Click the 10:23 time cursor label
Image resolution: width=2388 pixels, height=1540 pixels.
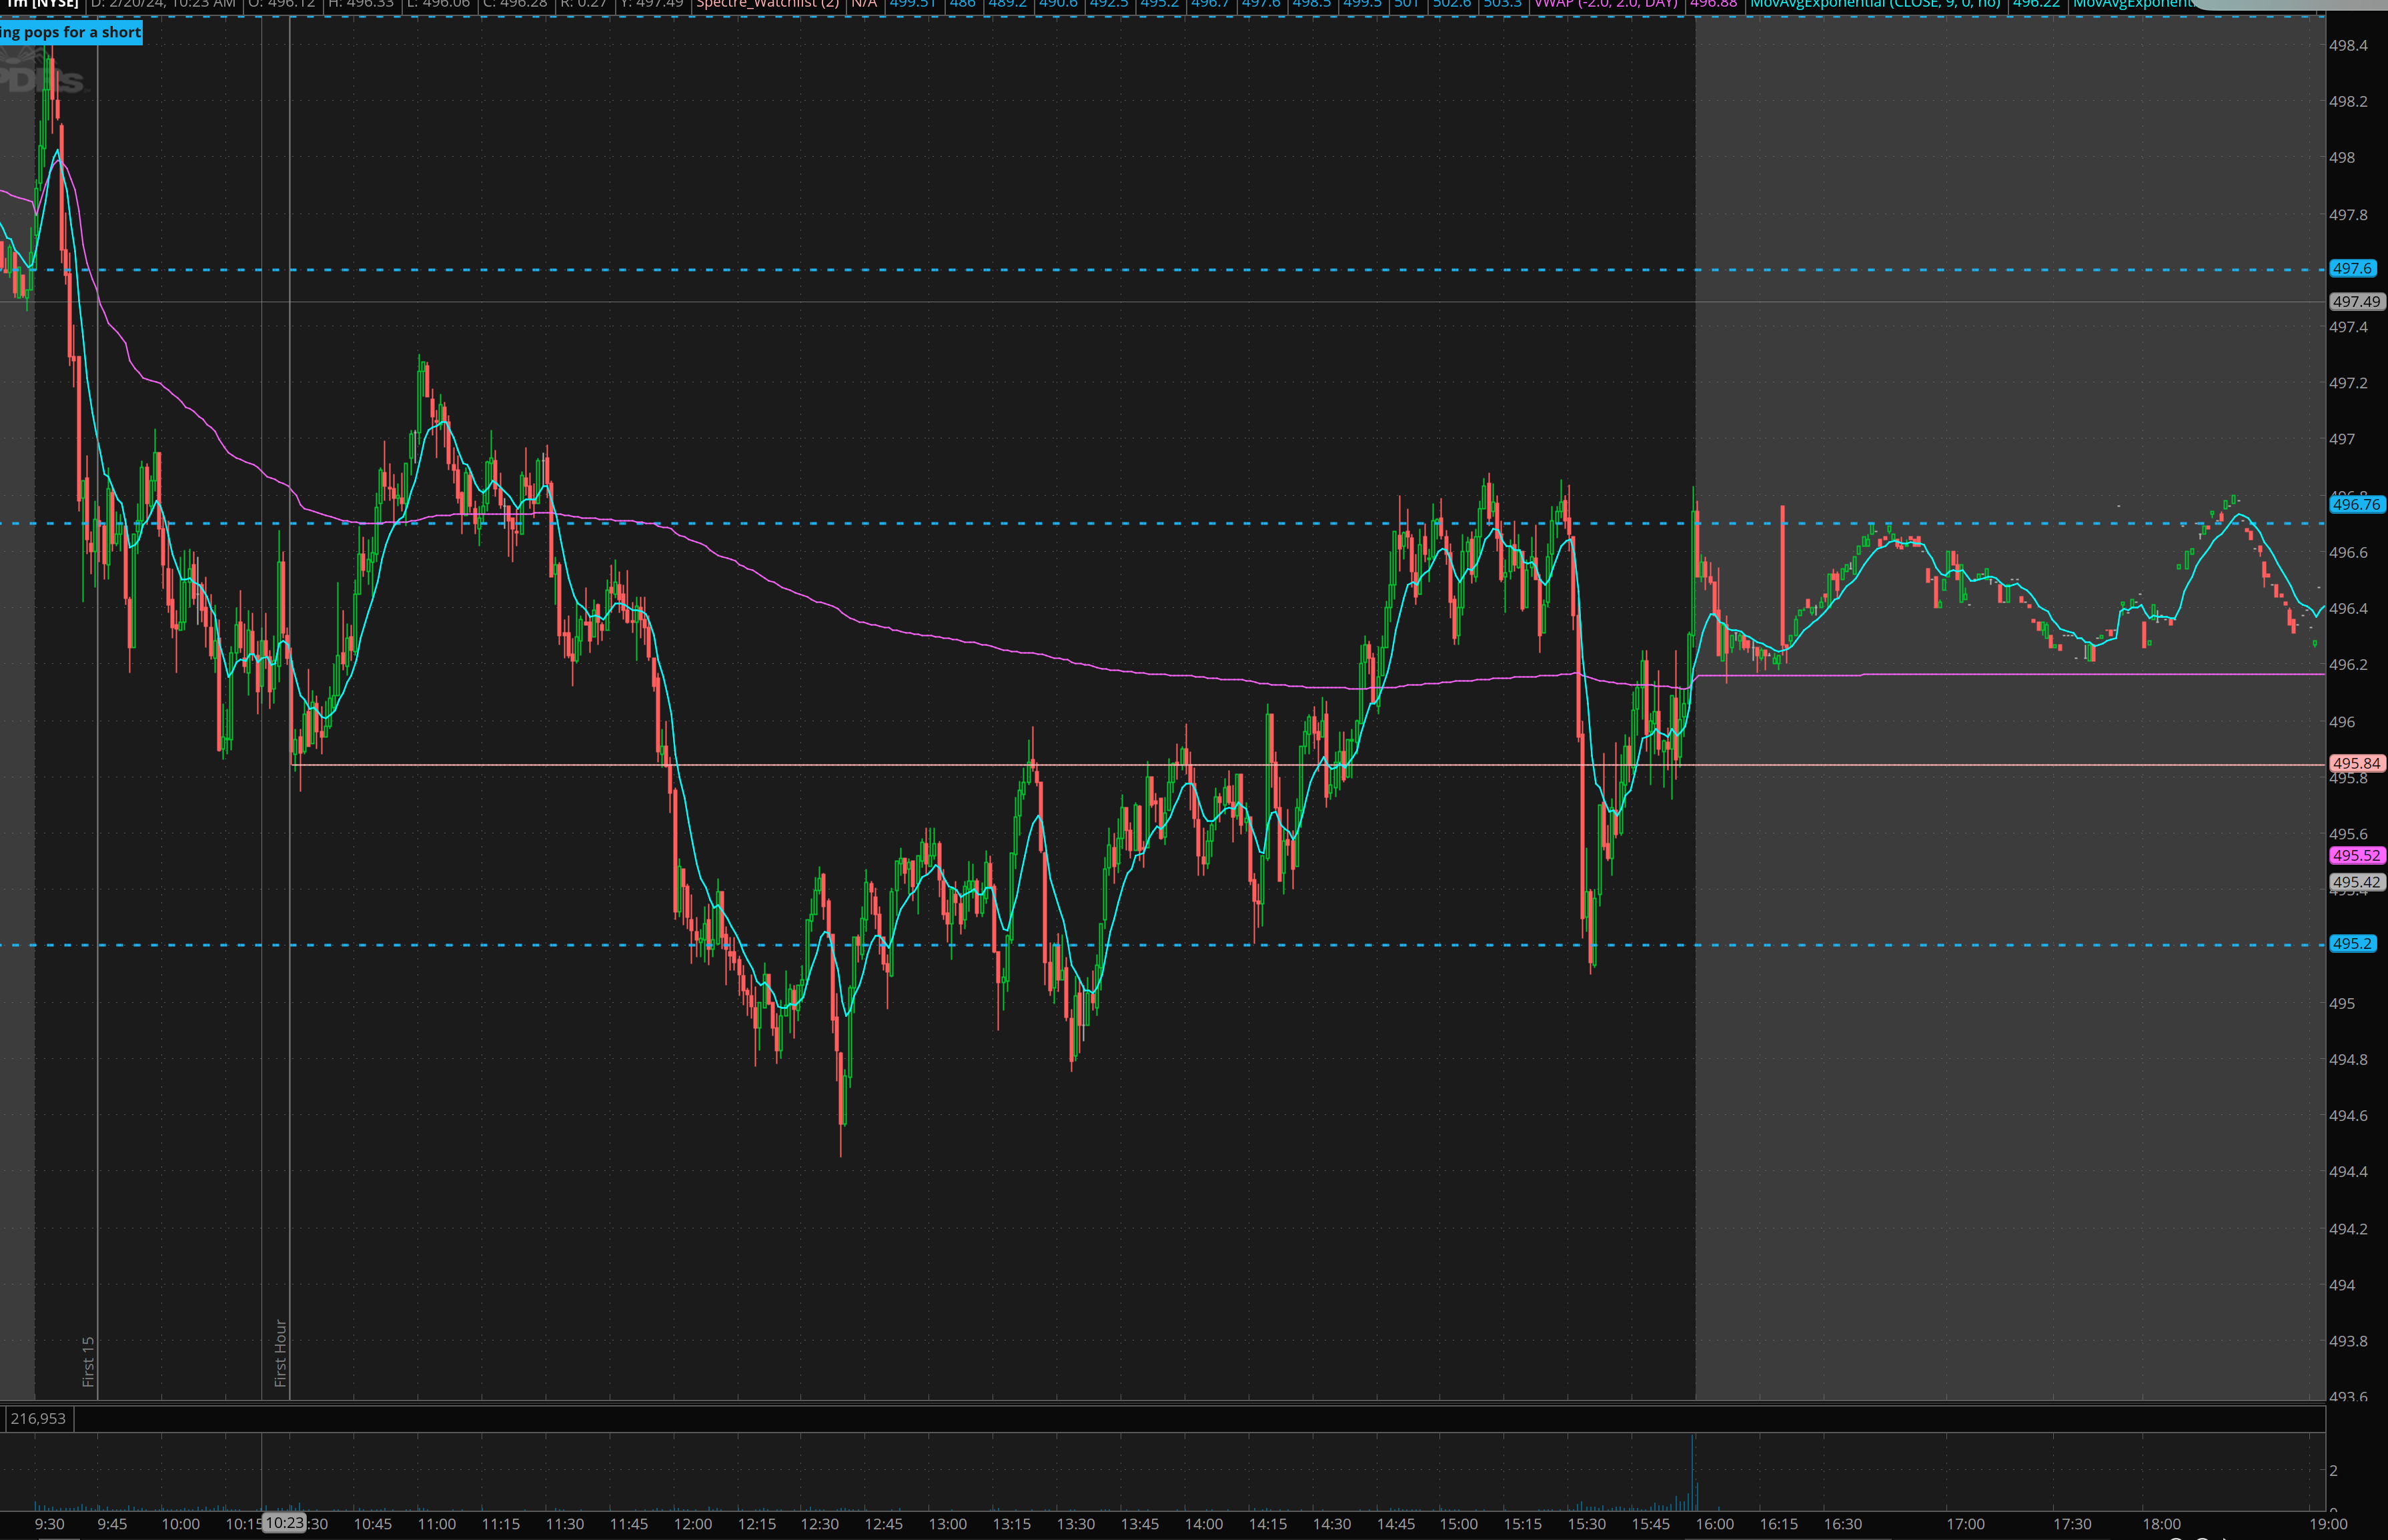pos(284,1523)
